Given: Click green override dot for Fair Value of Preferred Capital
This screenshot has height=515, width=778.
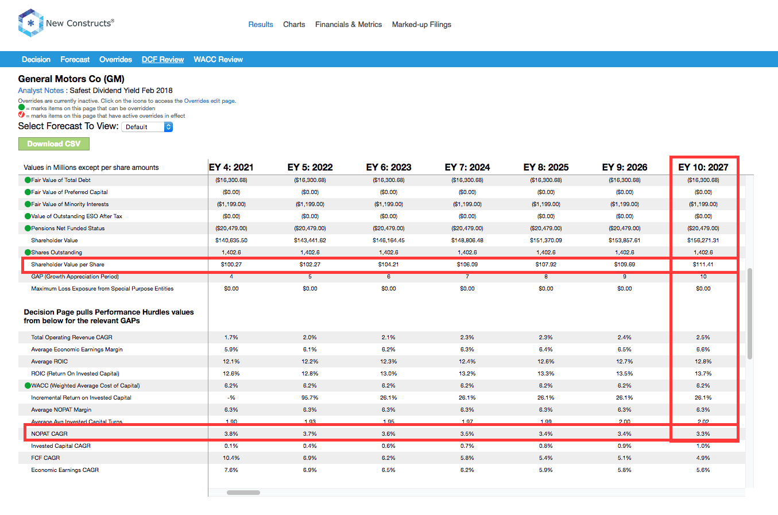Looking at the screenshot, I should point(28,192).
